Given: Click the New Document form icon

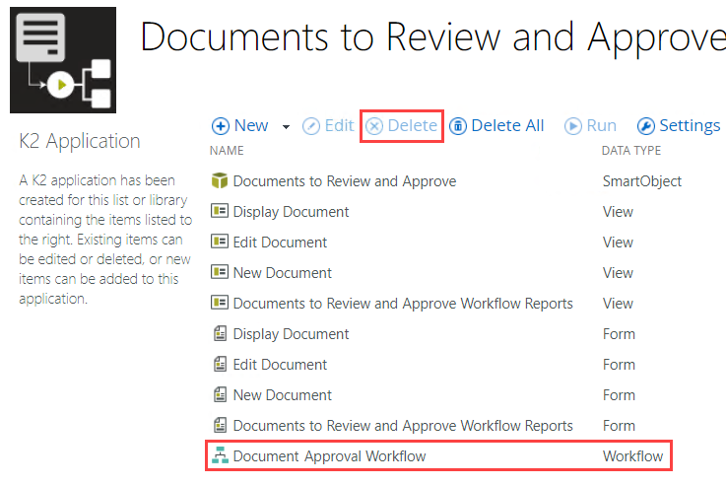Looking at the screenshot, I should click(x=220, y=394).
